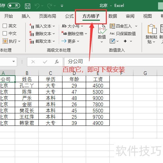Check the 英文 checkbox
163x163 pixels.
coord(5,26)
